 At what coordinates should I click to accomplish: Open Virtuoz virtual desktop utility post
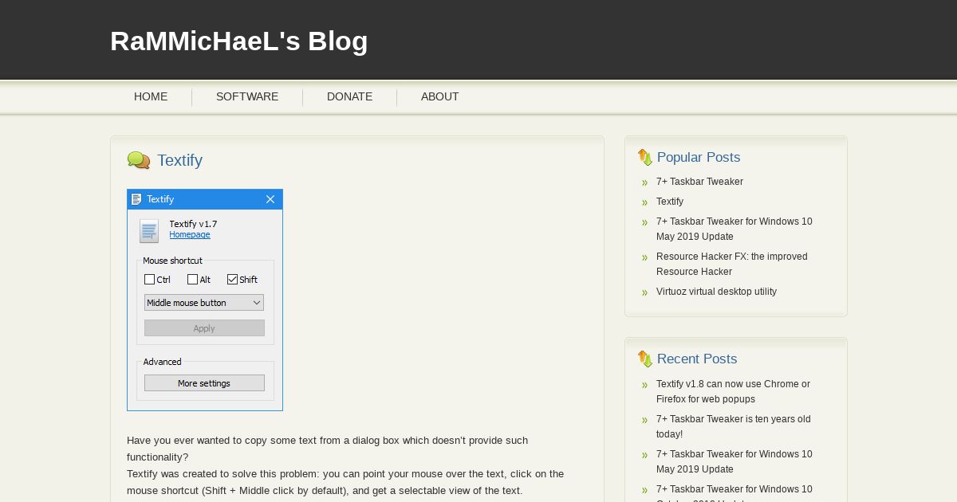pyautogui.click(x=716, y=292)
